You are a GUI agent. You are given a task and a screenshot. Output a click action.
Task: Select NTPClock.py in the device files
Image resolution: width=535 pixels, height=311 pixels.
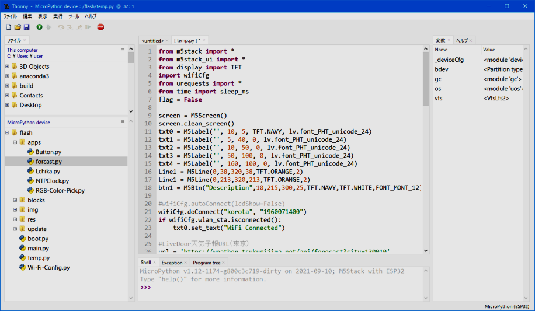pyautogui.click(x=52, y=181)
